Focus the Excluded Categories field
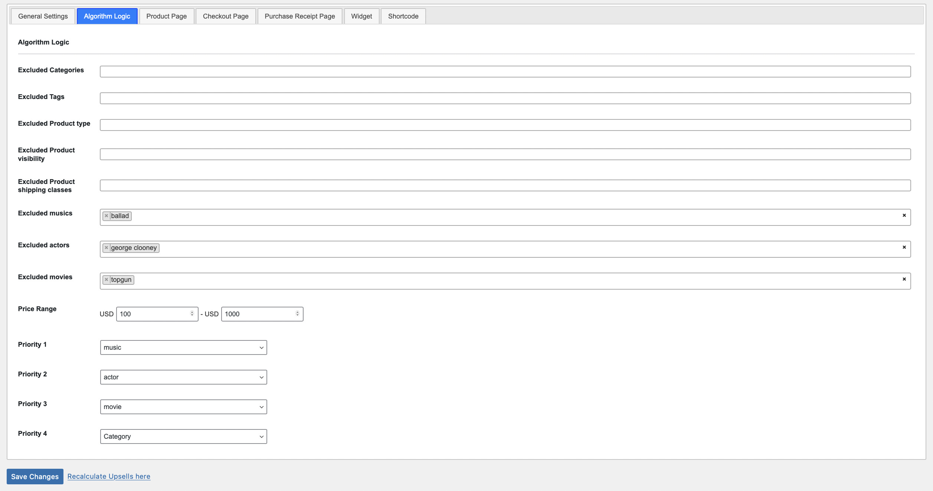Screen dimensions: 933x491 [x=505, y=72]
